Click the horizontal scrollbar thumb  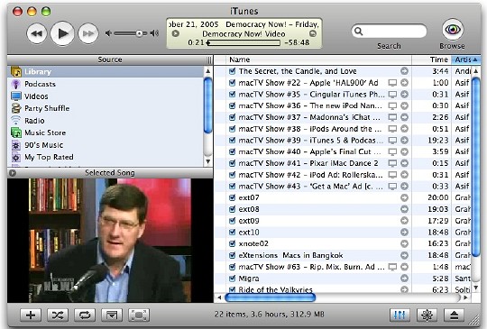click(x=270, y=297)
